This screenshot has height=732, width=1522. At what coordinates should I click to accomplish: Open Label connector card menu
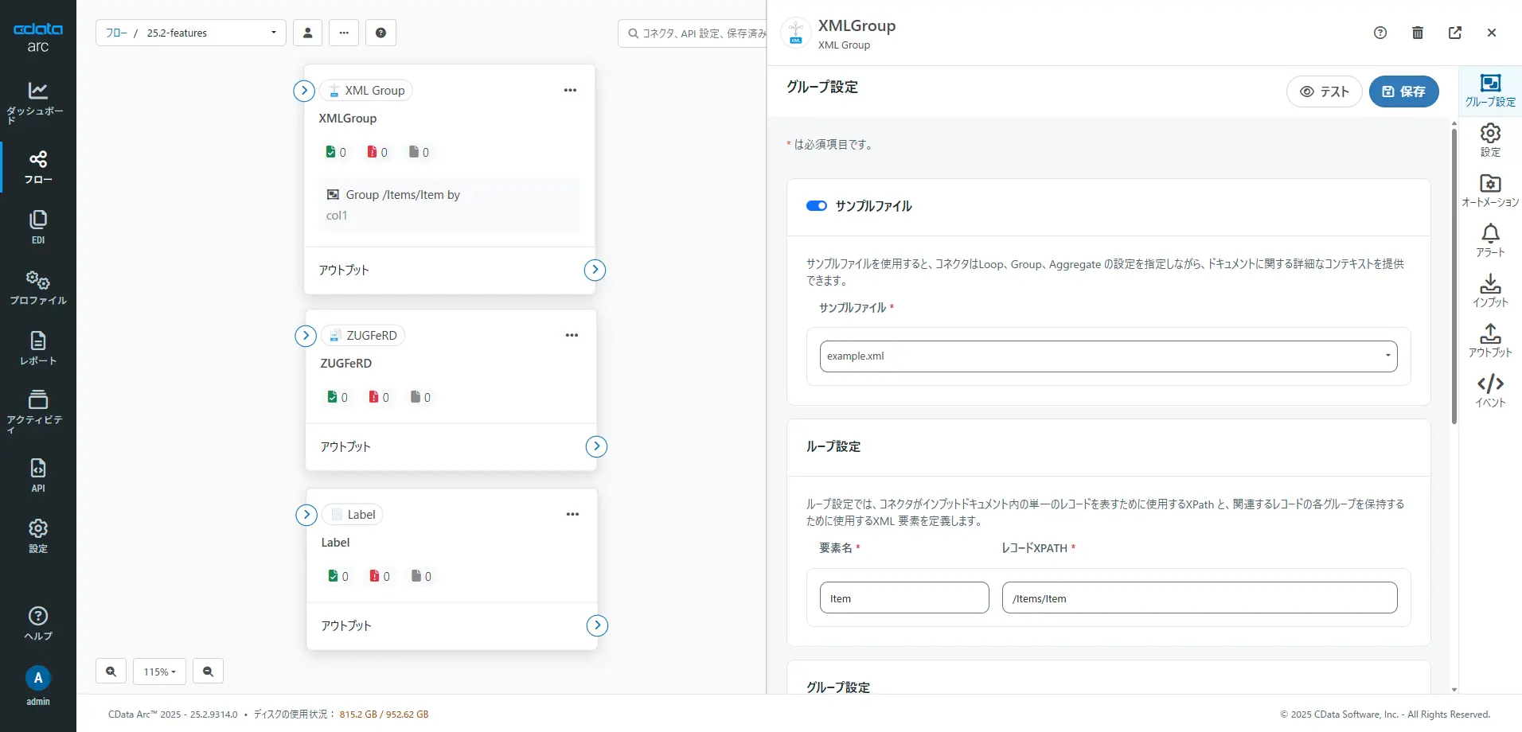572,514
